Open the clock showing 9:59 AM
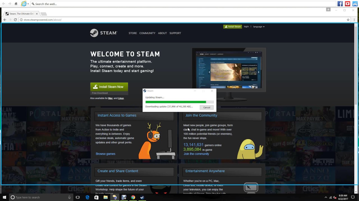This screenshot has height=201, width=359. tap(343, 197)
